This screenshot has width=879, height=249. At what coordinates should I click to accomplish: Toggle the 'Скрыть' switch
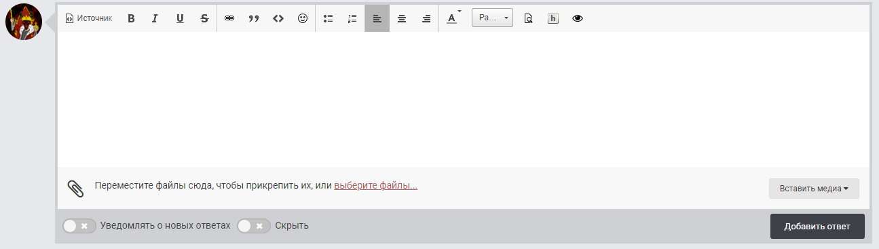point(254,226)
